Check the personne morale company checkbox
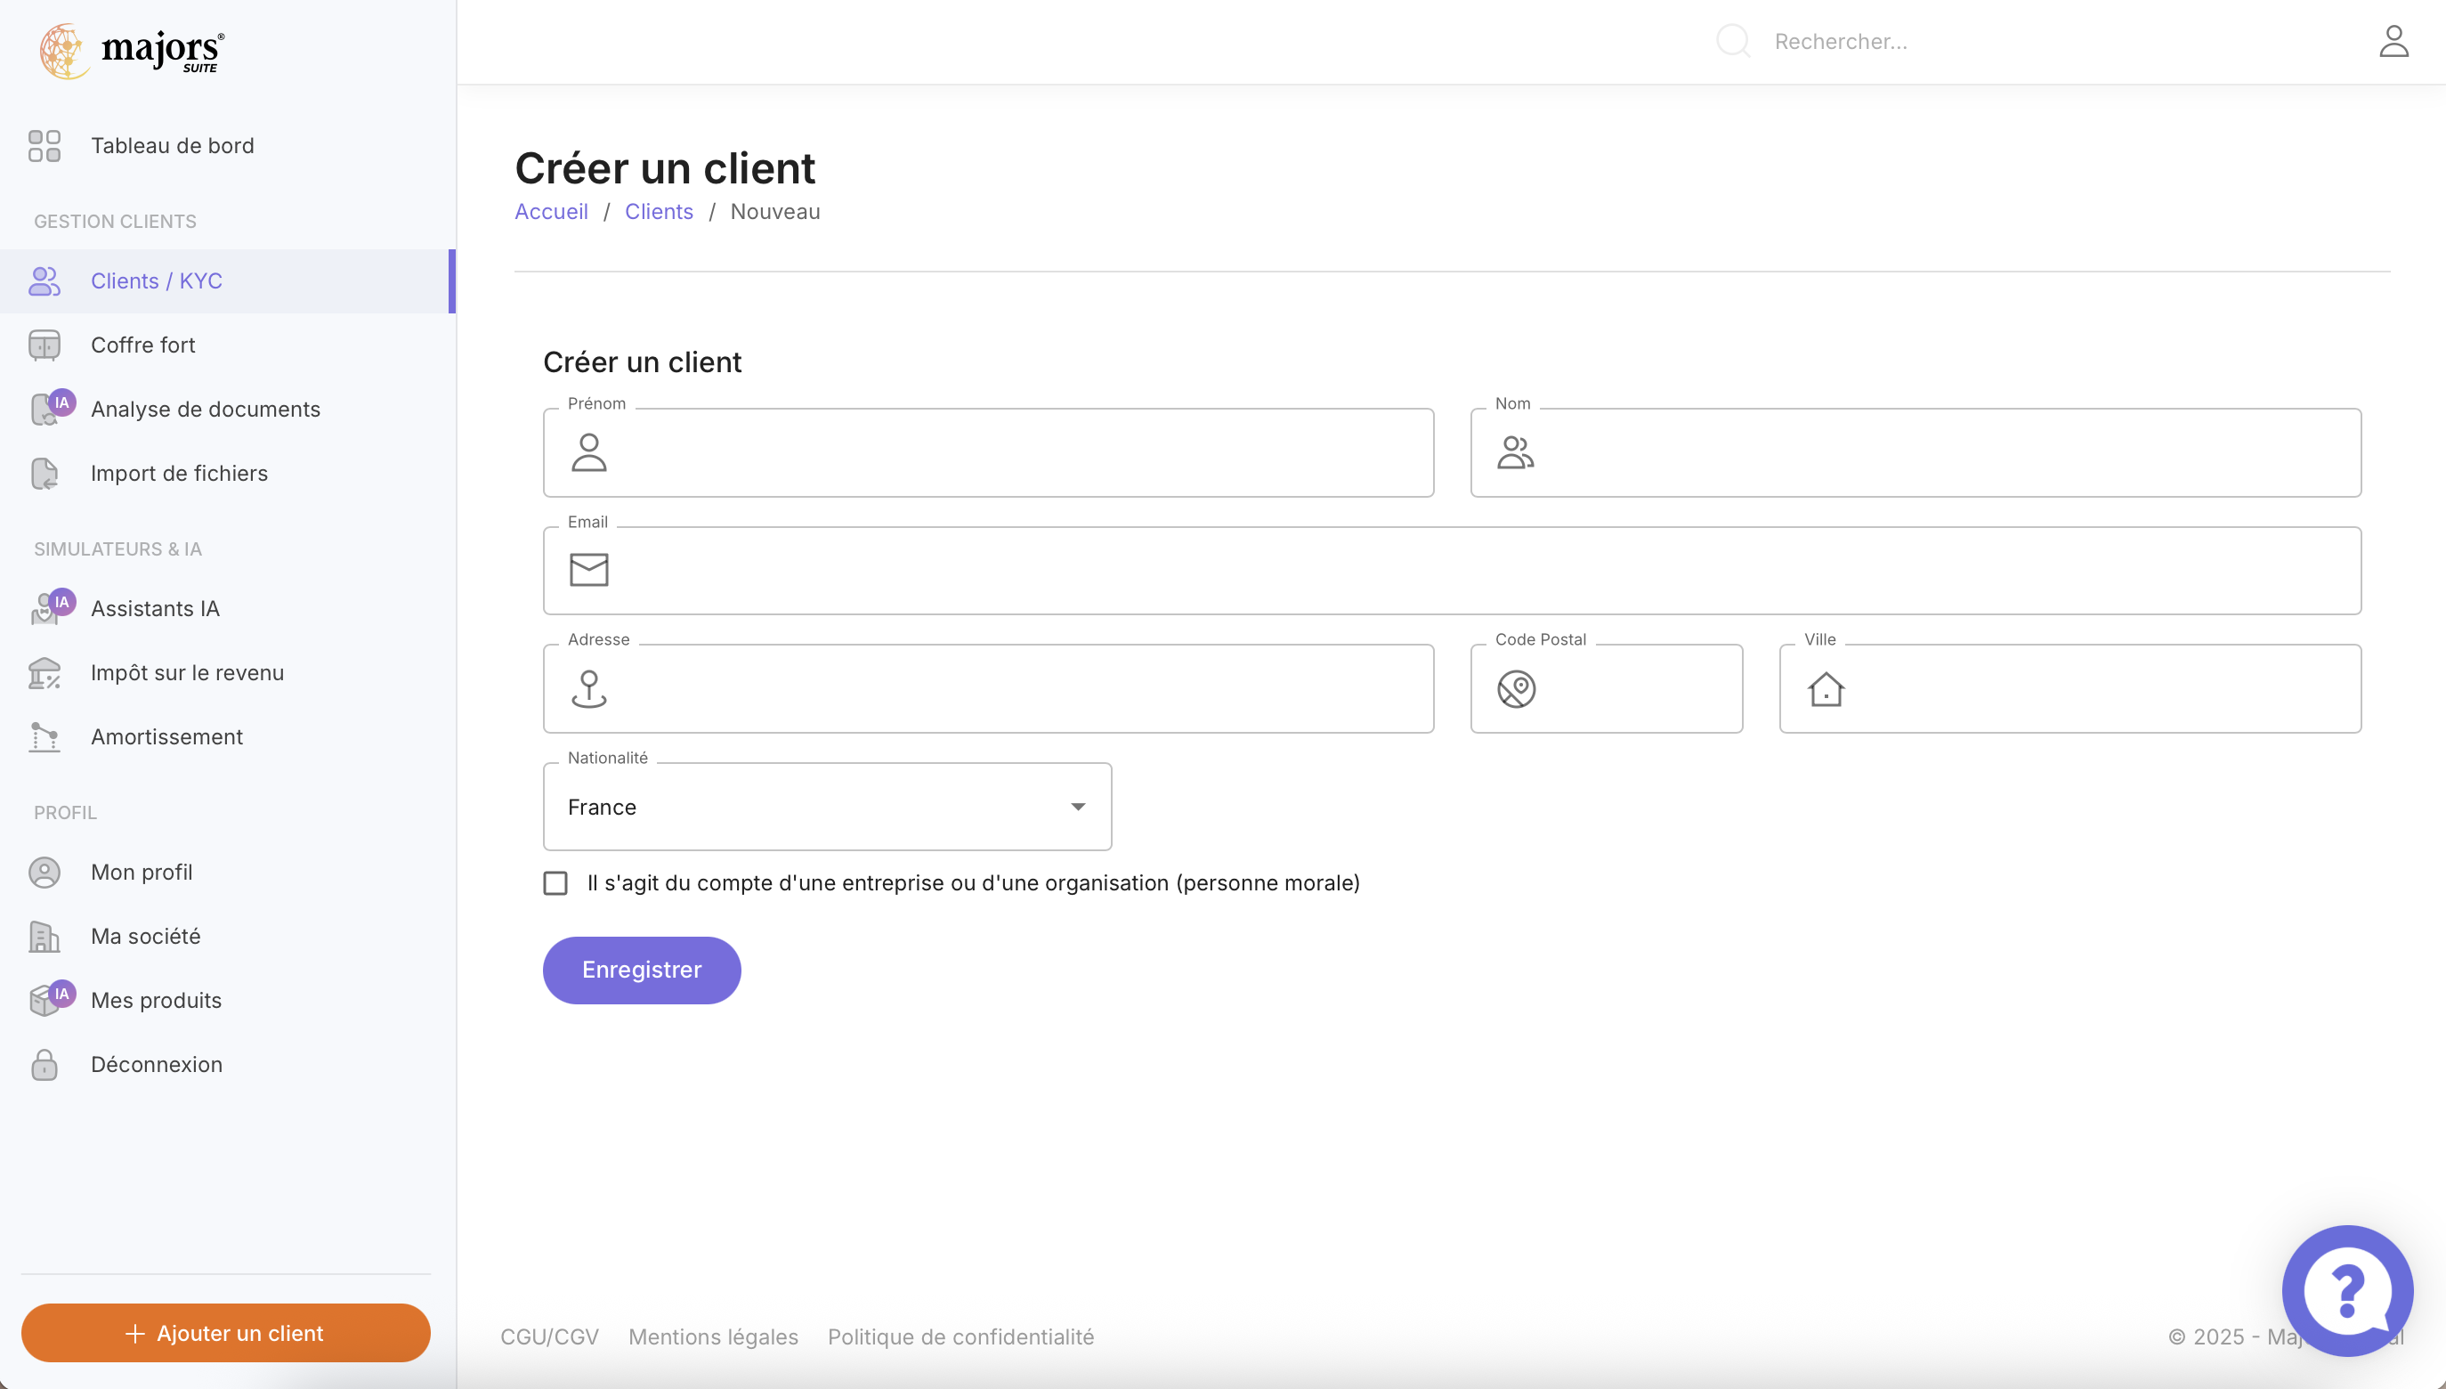The height and width of the screenshot is (1389, 2446). click(555, 883)
